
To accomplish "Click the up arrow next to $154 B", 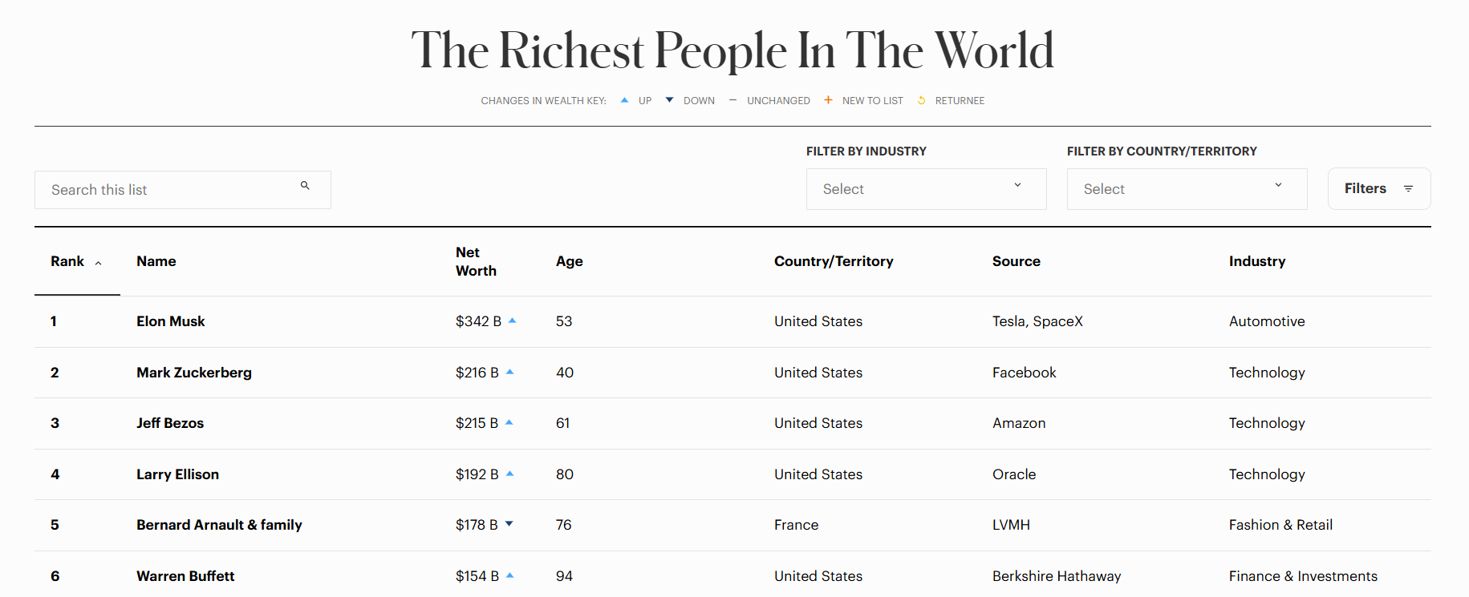I will click(510, 575).
